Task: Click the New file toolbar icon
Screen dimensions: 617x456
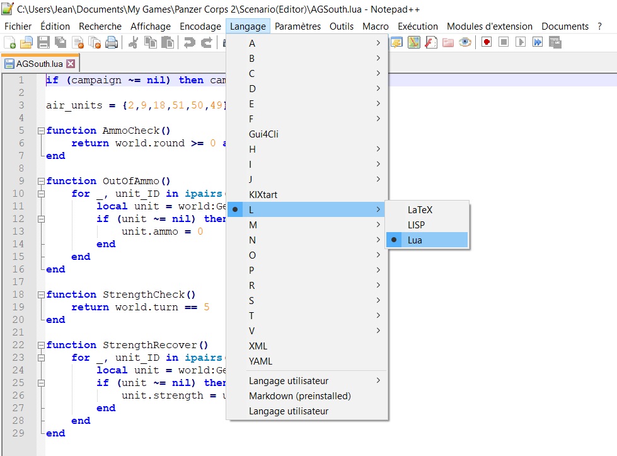Action: pyautogui.click(x=9, y=43)
